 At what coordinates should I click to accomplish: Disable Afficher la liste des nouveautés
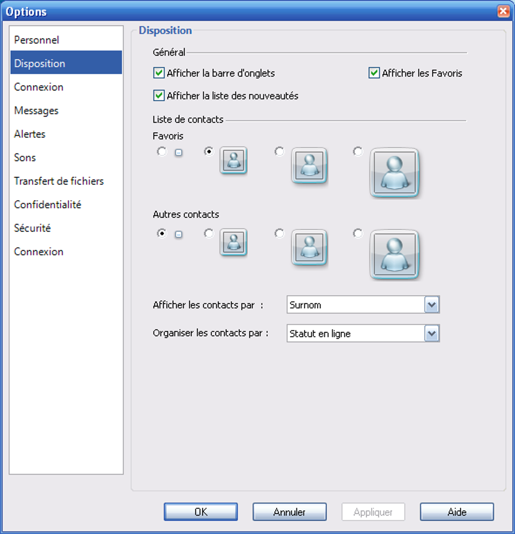coord(159,95)
